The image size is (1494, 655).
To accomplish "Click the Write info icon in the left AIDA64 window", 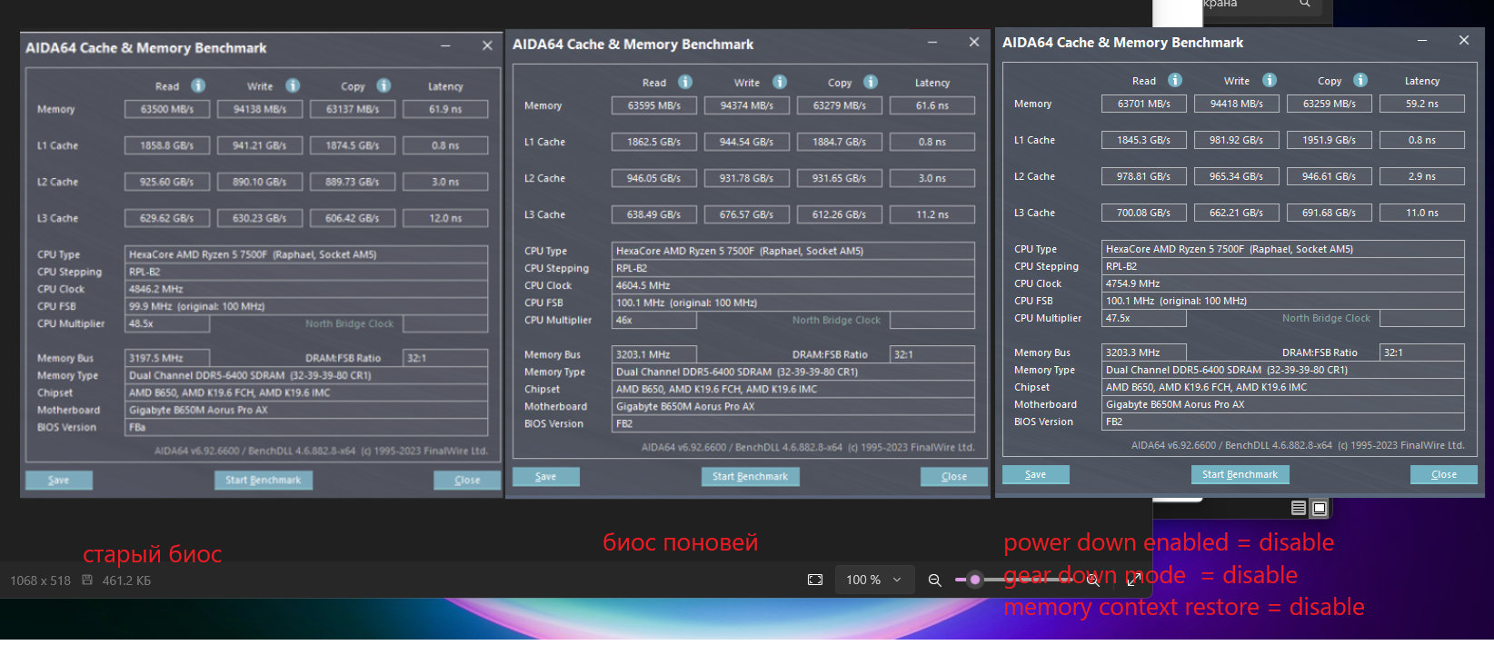I will [293, 85].
